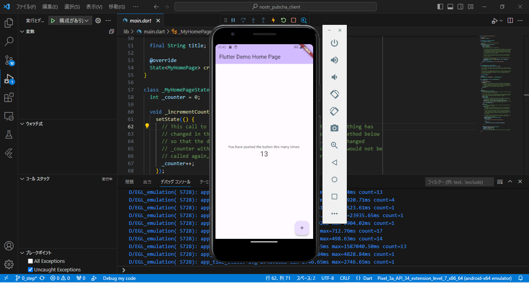Raise emulator volume
The width and height of the screenshot is (529, 283).
pos(334,60)
